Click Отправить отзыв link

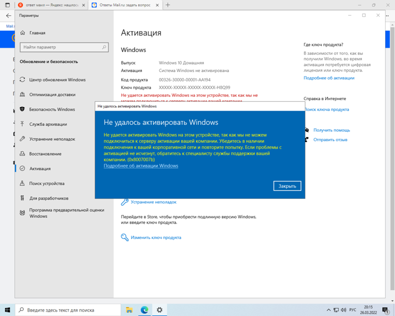(x=330, y=140)
